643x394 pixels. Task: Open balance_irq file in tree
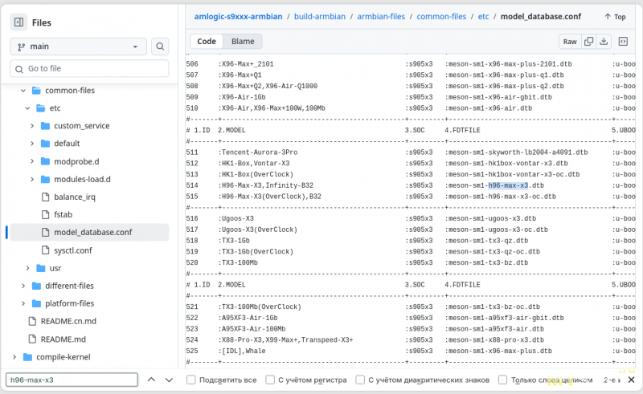(x=75, y=197)
